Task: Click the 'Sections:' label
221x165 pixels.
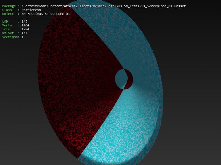Action: [x=11, y=37]
